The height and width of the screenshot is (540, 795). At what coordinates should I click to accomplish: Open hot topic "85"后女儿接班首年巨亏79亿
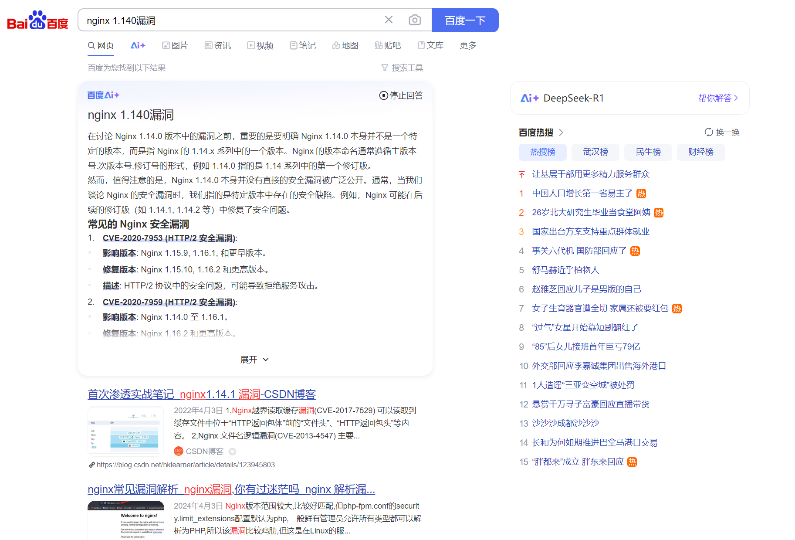[586, 346]
